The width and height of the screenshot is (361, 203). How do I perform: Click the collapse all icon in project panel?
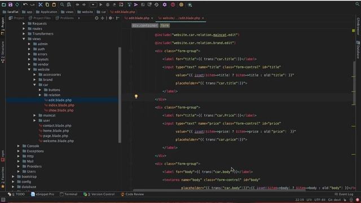103,18
